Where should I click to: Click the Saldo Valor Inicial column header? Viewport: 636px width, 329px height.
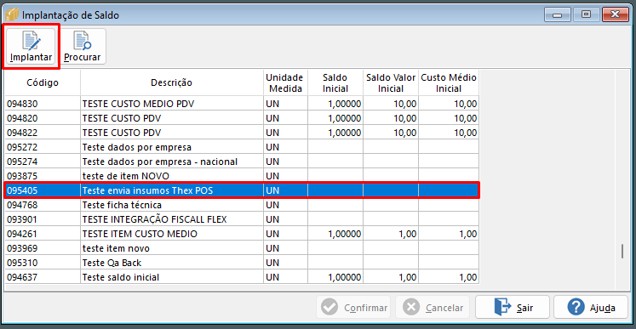(x=391, y=82)
